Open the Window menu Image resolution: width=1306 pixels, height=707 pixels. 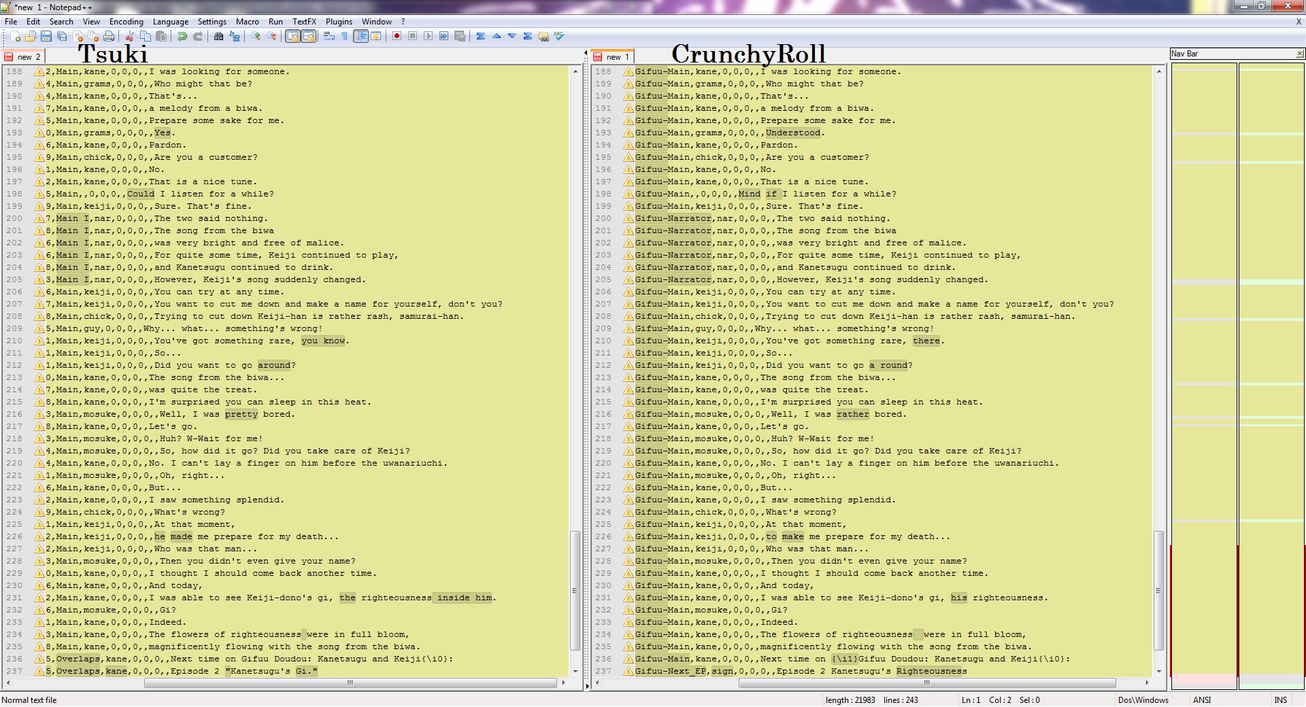[x=377, y=22]
